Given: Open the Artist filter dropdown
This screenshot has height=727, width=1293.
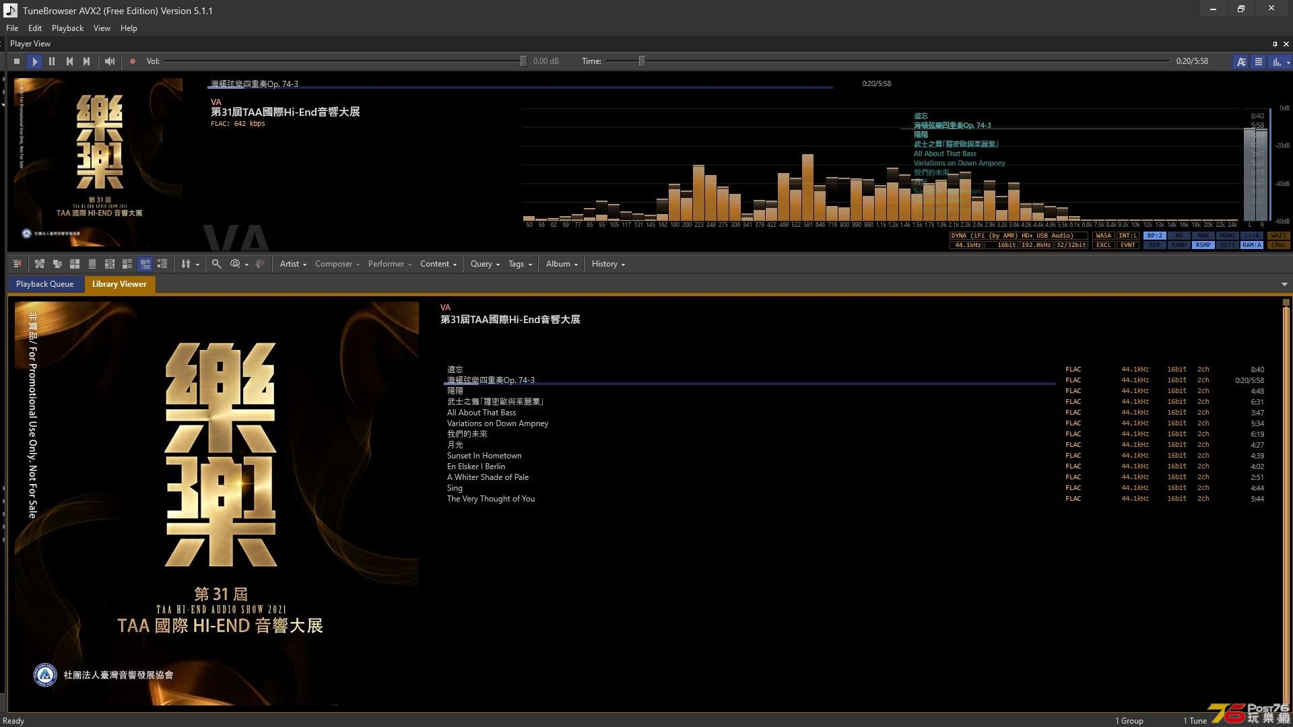Looking at the screenshot, I should [293, 264].
